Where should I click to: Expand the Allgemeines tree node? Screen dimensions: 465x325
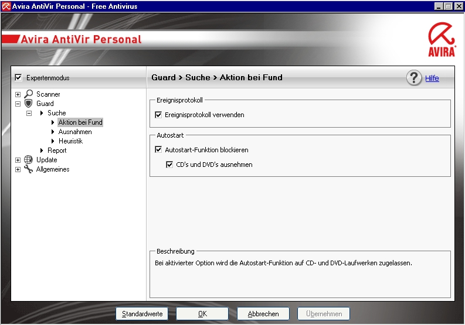point(18,169)
